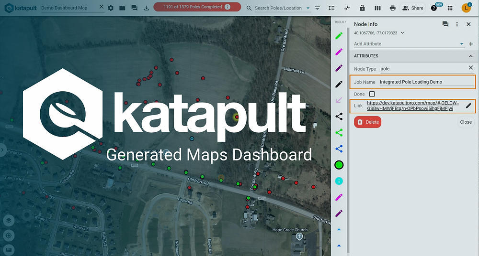Select the pink diagonal arrow tool
This screenshot has width=479, height=256.
click(339, 100)
